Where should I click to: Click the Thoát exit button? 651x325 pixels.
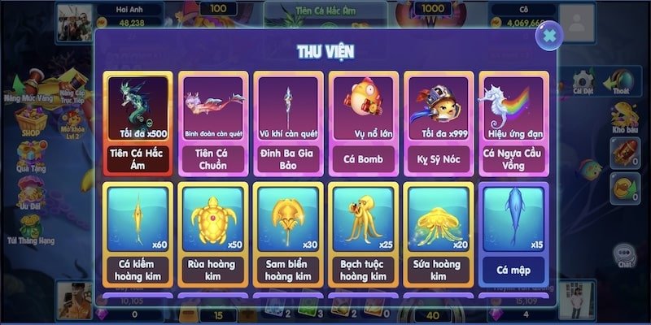(x=619, y=82)
